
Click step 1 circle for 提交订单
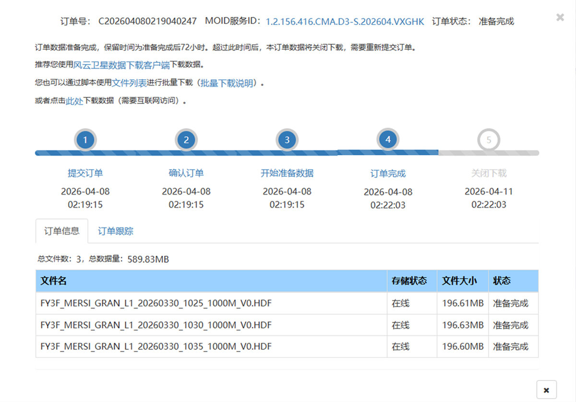click(x=85, y=141)
